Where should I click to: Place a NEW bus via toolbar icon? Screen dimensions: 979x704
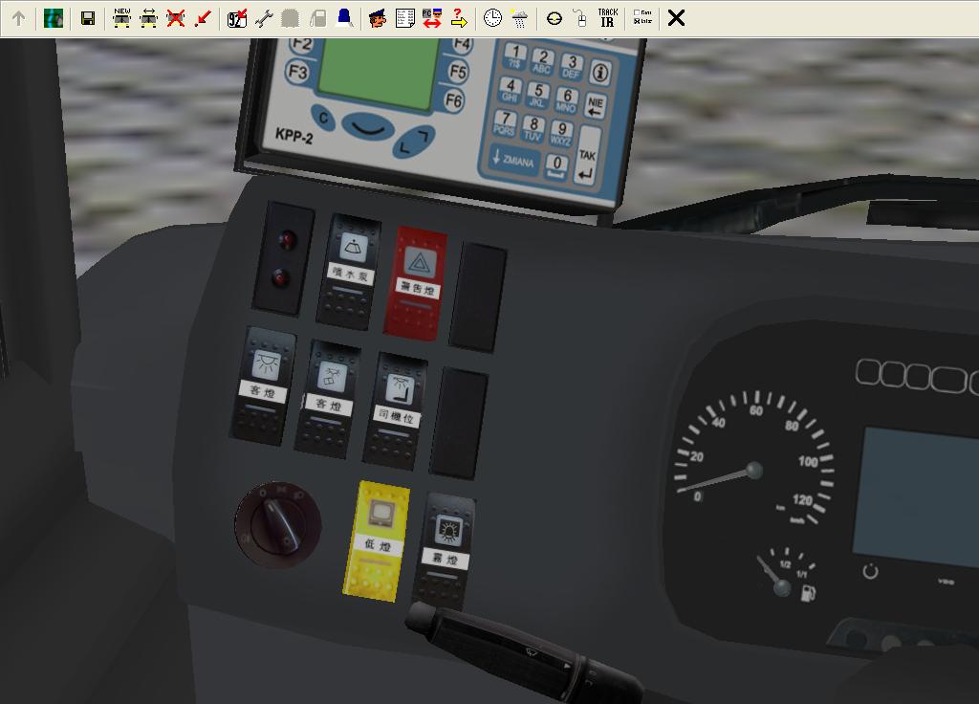click(x=121, y=18)
